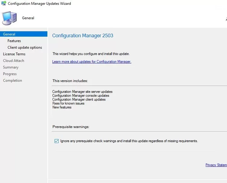Image resolution: width=227 pixels, height=183 pixels.
Task: Open Learn more about updates link
Action: click(92, 62)
